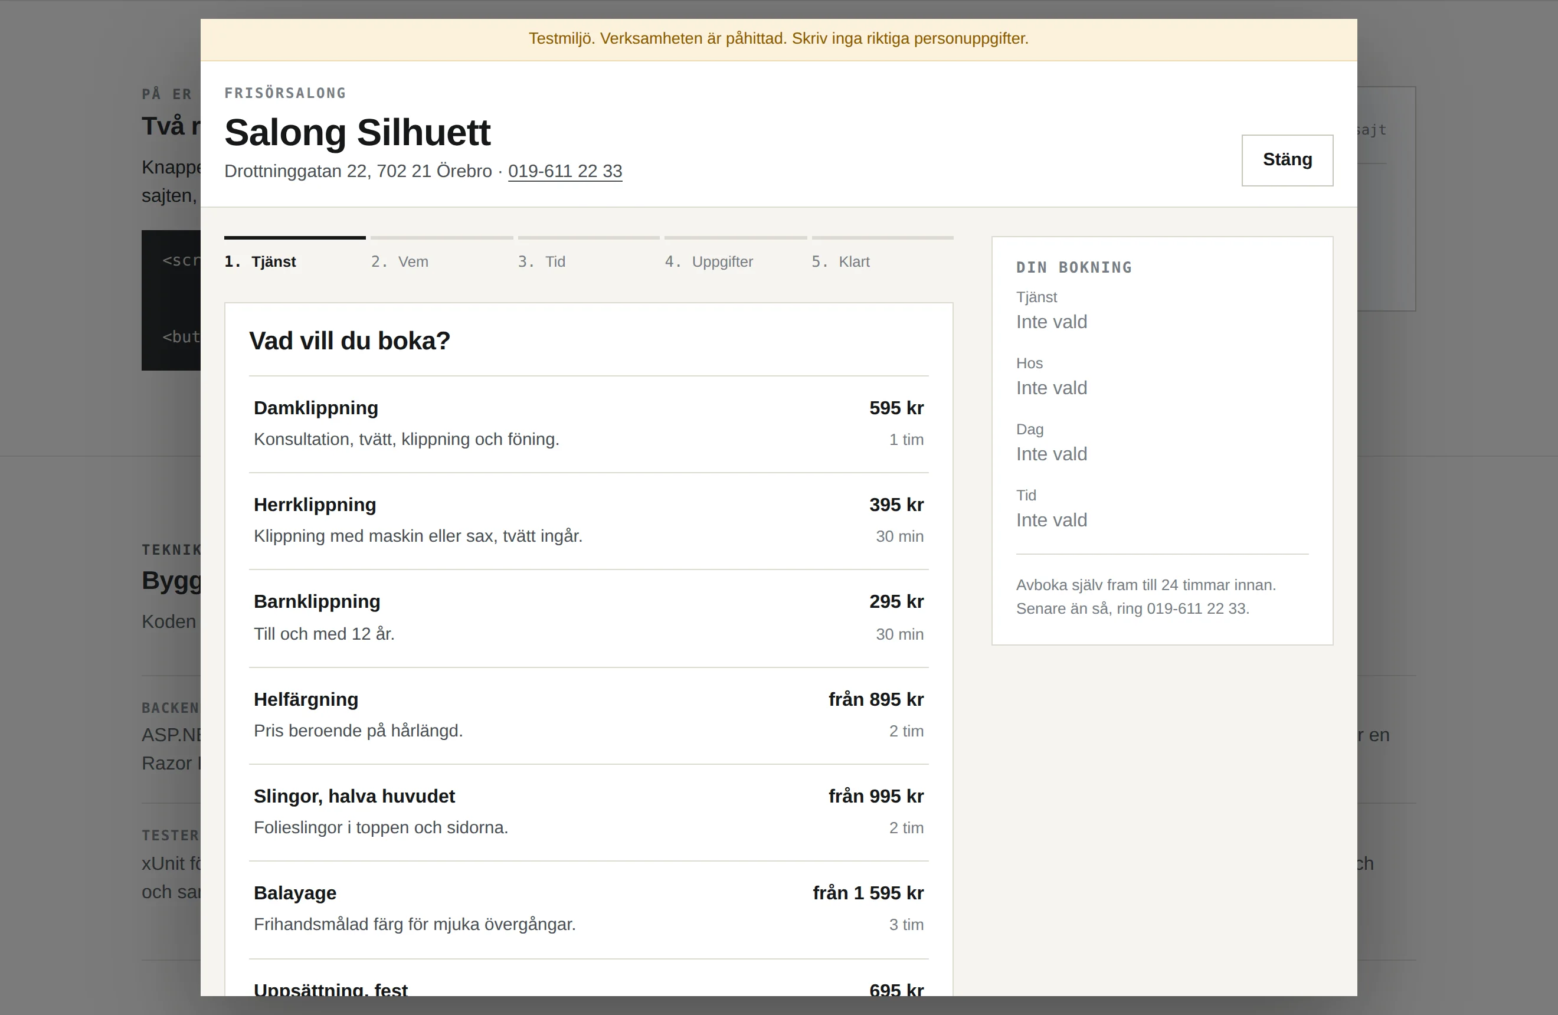Click the 'från 1 595 kr' price
Viewport: 1558px width, 1015px height.
click(868, 893)
